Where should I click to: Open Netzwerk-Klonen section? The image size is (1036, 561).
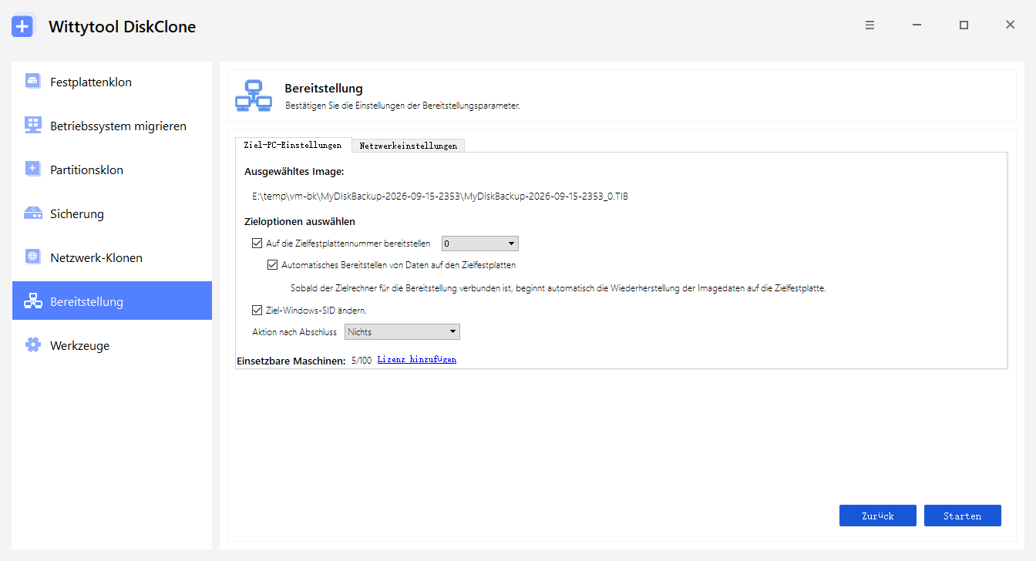pos(112,257)
